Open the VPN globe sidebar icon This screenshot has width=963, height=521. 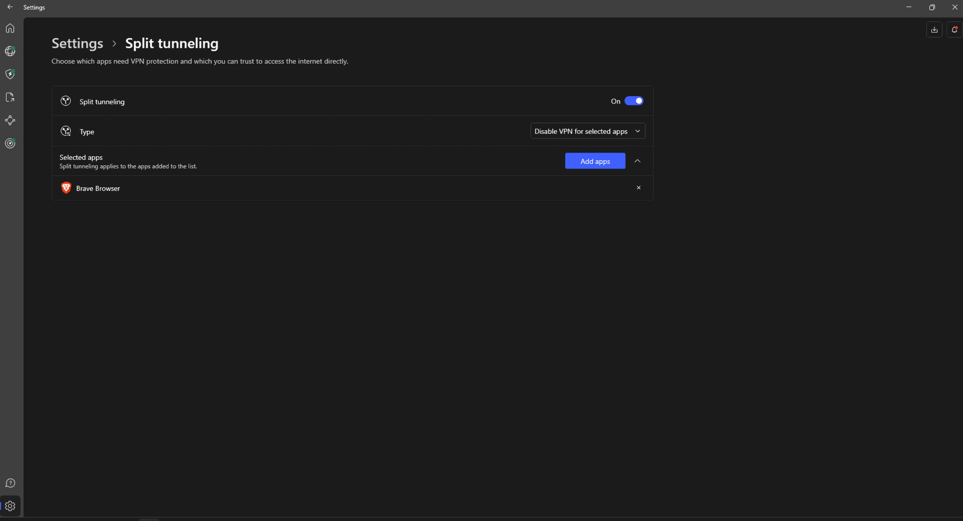tap(10, 51)
